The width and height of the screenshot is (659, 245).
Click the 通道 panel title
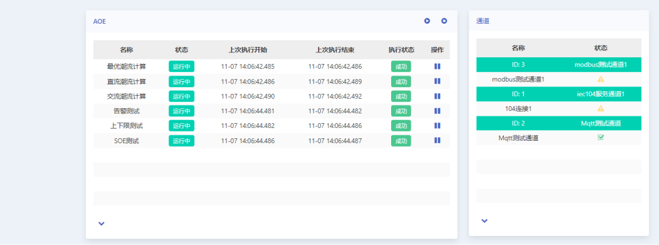483,21
